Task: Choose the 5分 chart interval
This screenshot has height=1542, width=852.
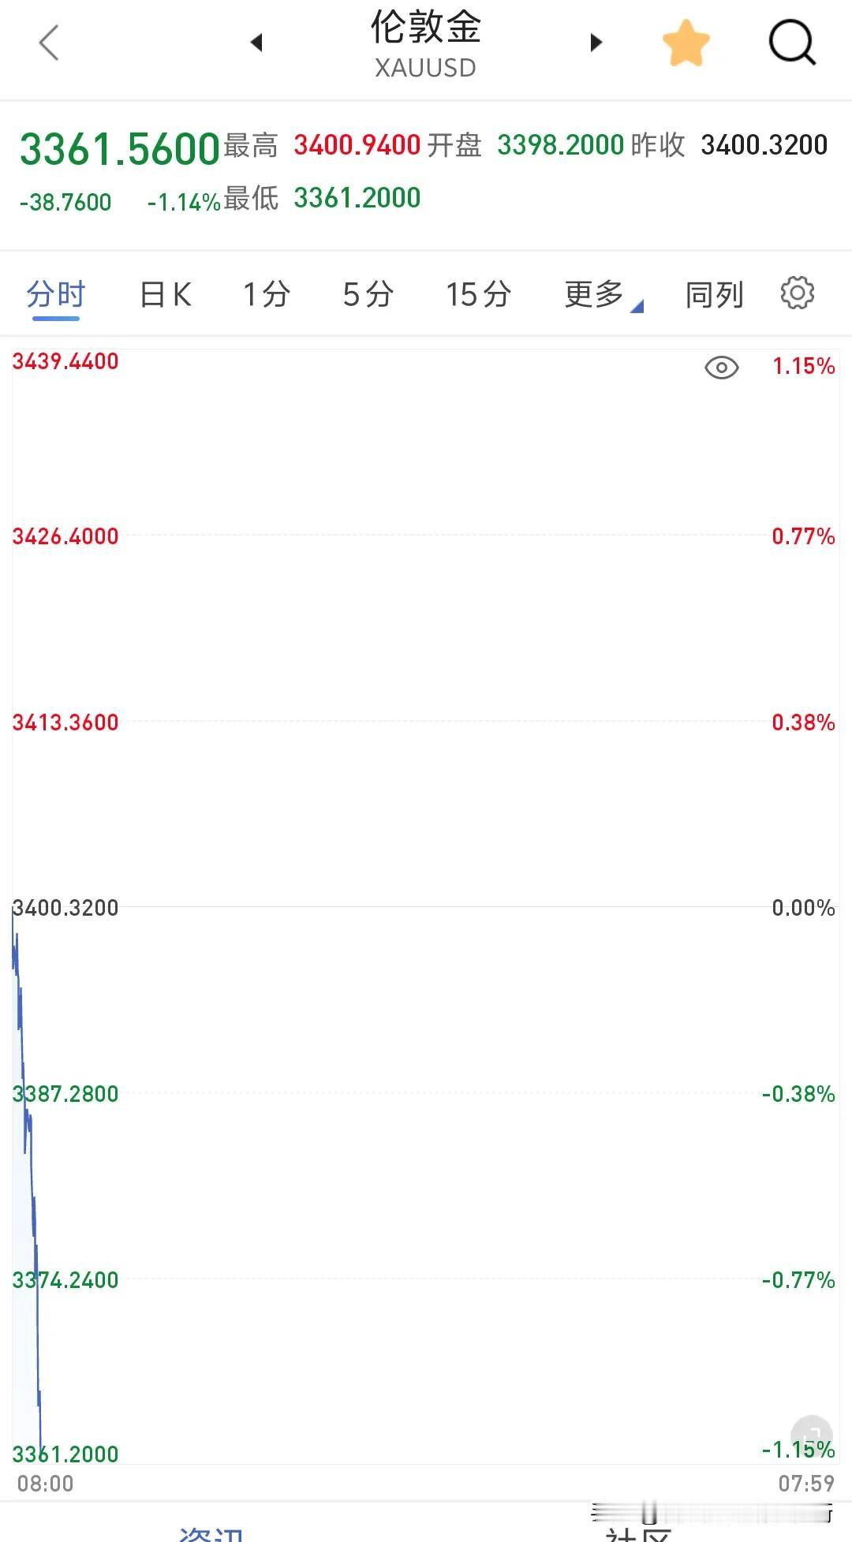Action: point(368,295)
